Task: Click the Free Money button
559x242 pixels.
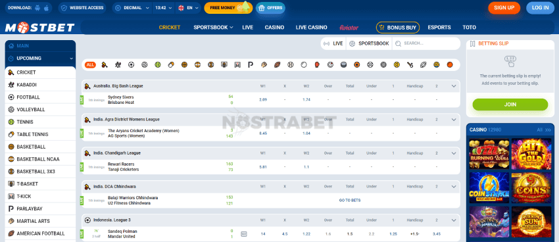Action: (228, 8)
